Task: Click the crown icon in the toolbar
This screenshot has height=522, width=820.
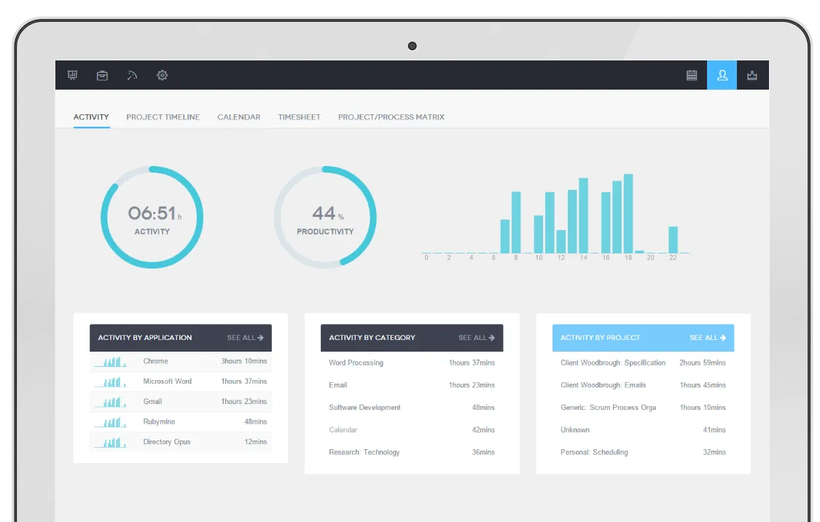Action: point(752,75)
